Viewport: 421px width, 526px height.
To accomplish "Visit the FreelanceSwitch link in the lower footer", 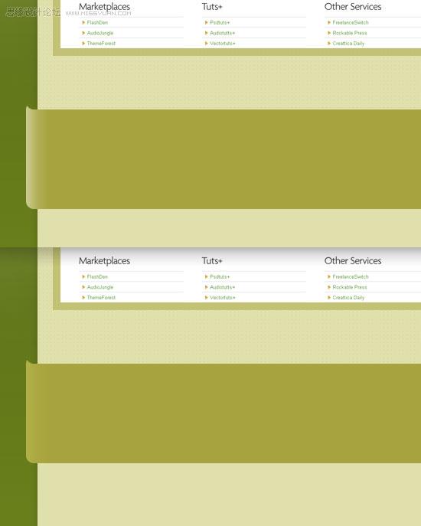I will point(351,276).
